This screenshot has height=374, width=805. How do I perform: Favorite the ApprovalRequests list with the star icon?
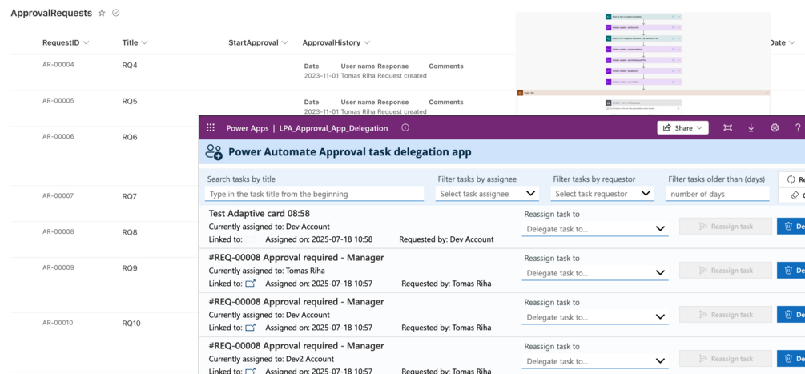point(102,14)
